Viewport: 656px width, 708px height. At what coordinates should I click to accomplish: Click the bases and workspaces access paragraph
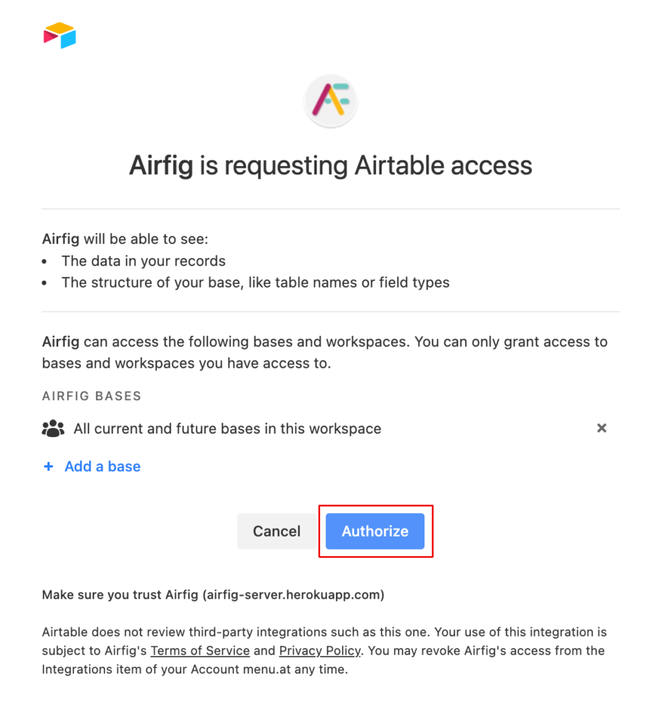coord(325,352)
